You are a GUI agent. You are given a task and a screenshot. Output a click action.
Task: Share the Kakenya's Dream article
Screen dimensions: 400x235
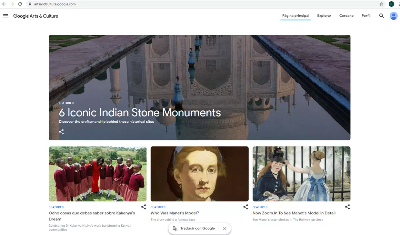(144, 207)
